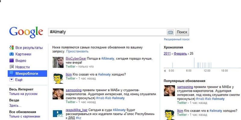
Task: Click Февраль month in Хронология breadcrumb
Action: click(x=180, y=54)
